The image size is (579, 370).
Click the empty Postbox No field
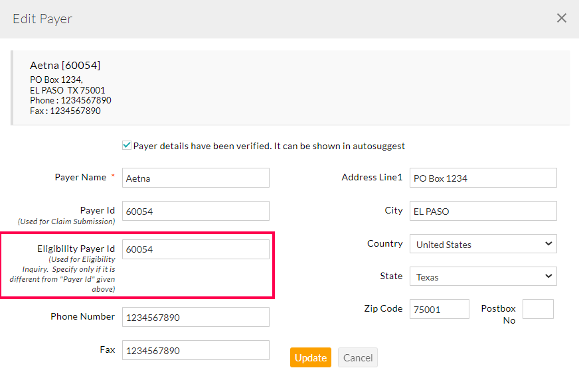coord(538,309)
